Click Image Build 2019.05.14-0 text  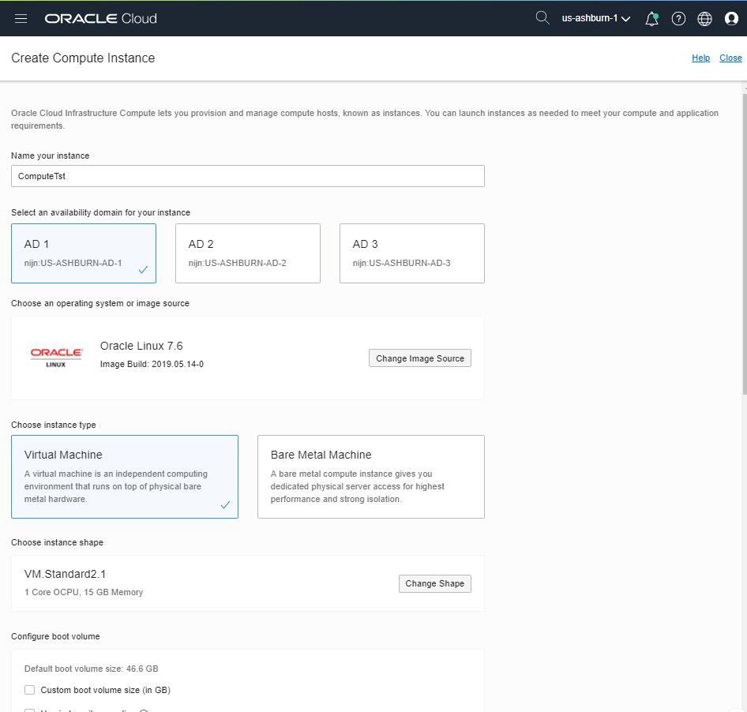(x=152, y=364)
